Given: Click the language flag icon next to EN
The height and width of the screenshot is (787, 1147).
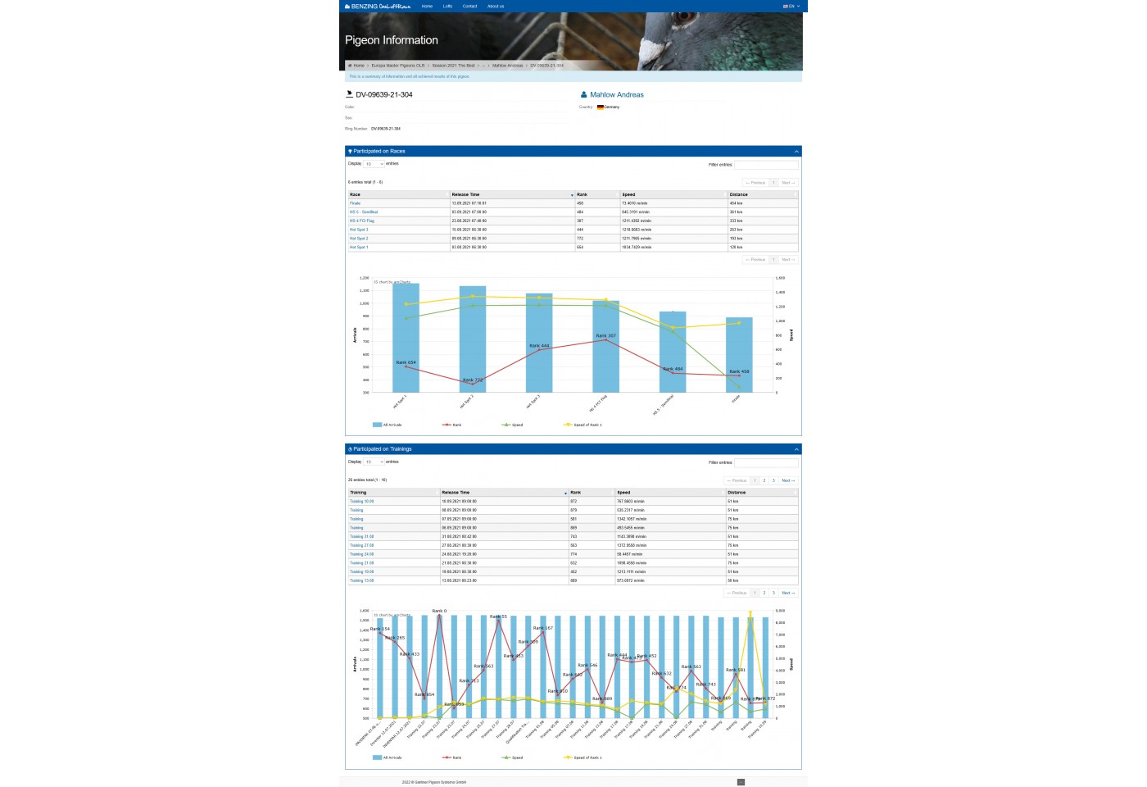Looking at the screenshot, I should point(786,6).
